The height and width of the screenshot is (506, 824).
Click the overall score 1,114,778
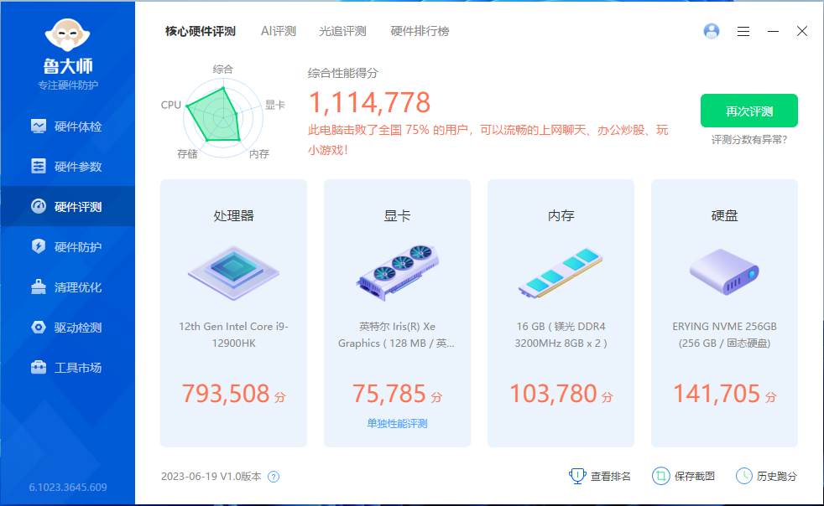pyautogui.click(x=369, y=102)
